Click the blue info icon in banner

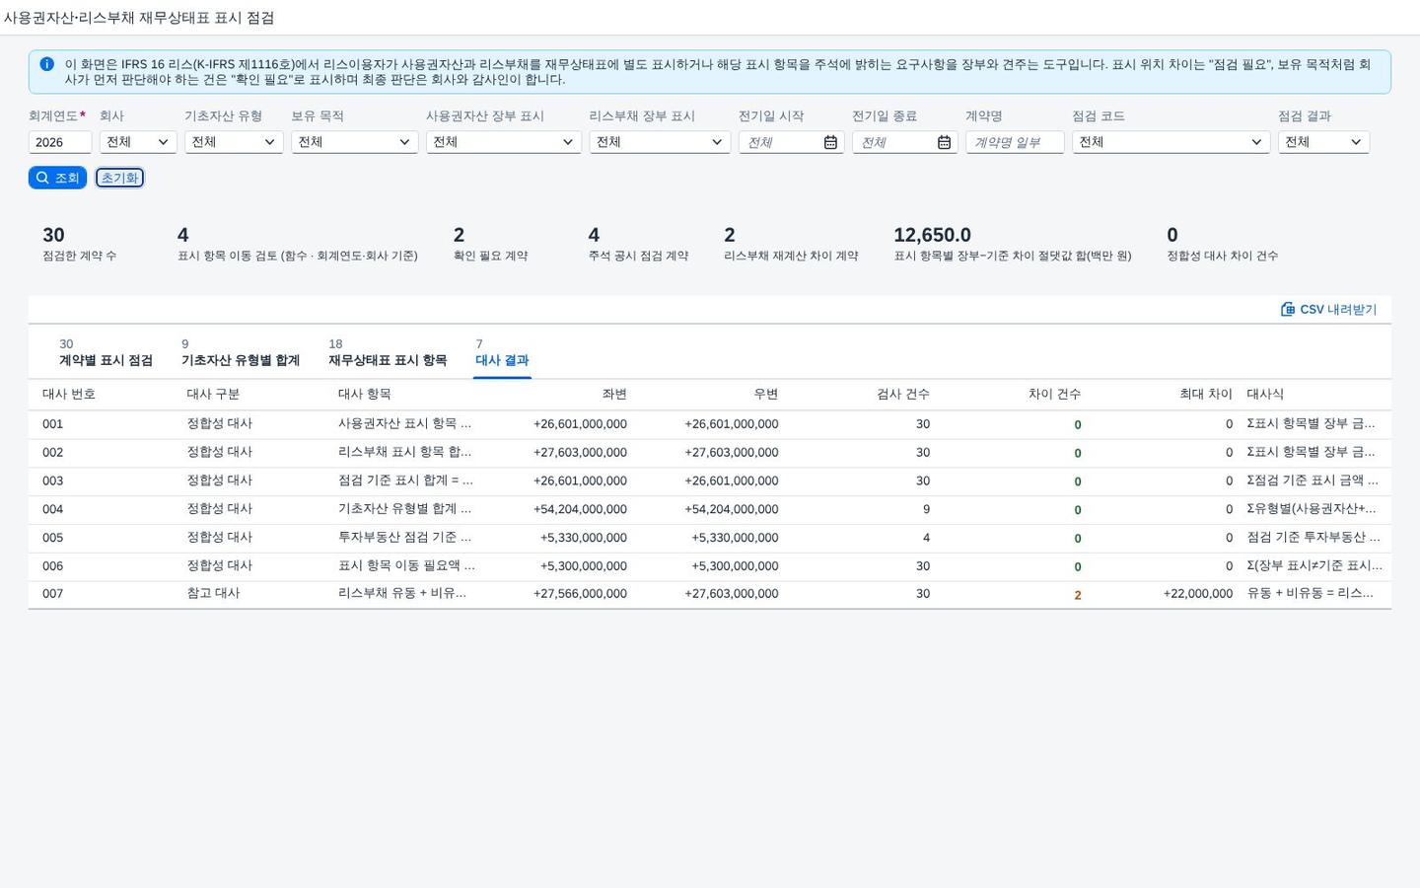(46, 64)
